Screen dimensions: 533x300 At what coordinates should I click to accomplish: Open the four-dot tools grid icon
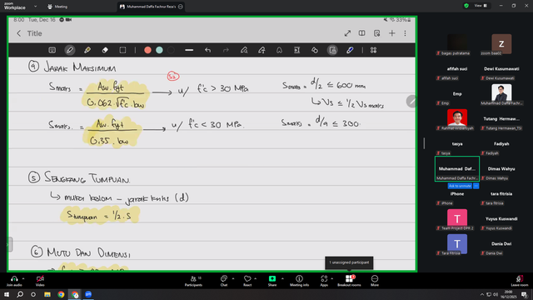(373, 50)
